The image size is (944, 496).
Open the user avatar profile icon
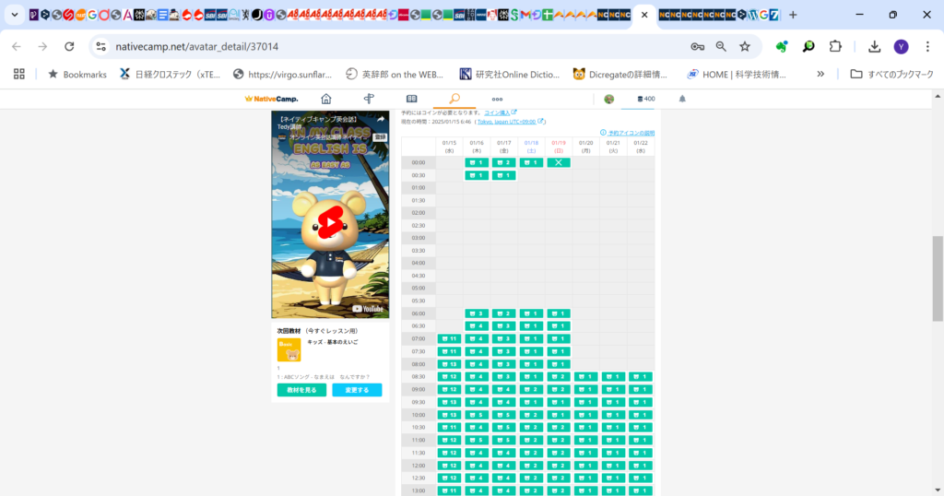coord(608,99)
